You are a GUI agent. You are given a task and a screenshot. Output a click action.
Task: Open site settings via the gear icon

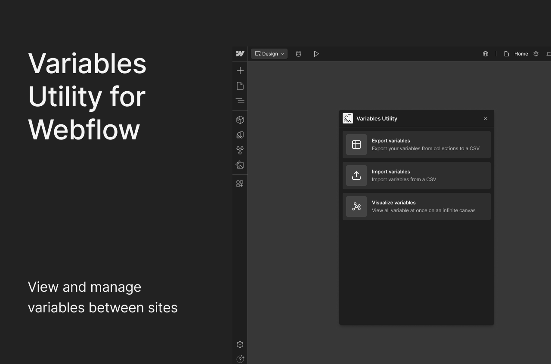coord(536,54)
